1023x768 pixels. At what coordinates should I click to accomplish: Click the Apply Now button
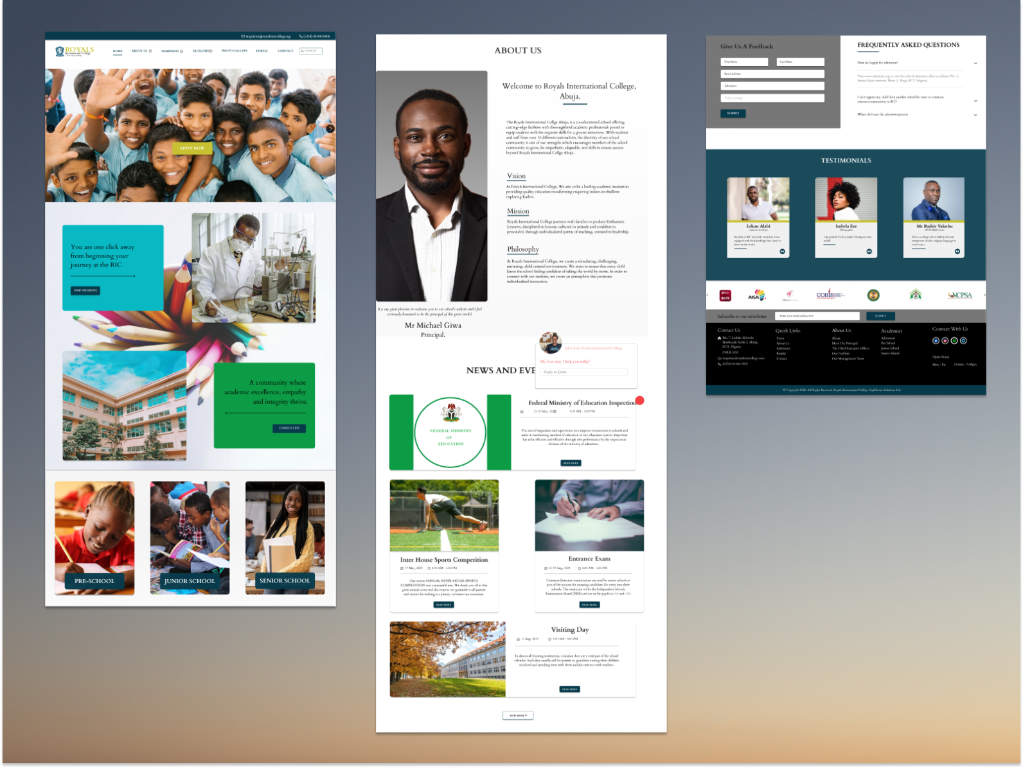tap(192, 148)
